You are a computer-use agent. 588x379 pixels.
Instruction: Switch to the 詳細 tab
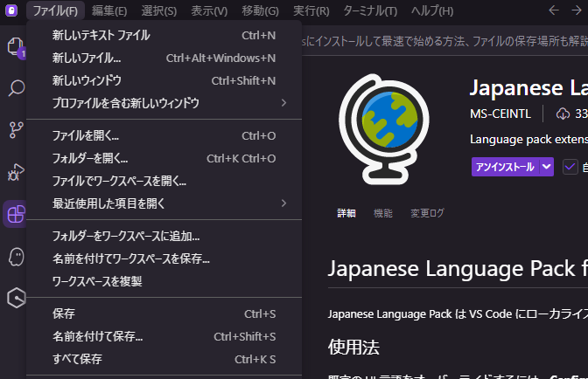pos(346,213)
